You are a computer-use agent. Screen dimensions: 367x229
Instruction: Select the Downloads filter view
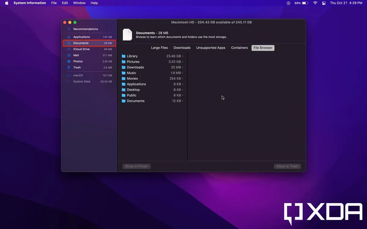(182, 48)
